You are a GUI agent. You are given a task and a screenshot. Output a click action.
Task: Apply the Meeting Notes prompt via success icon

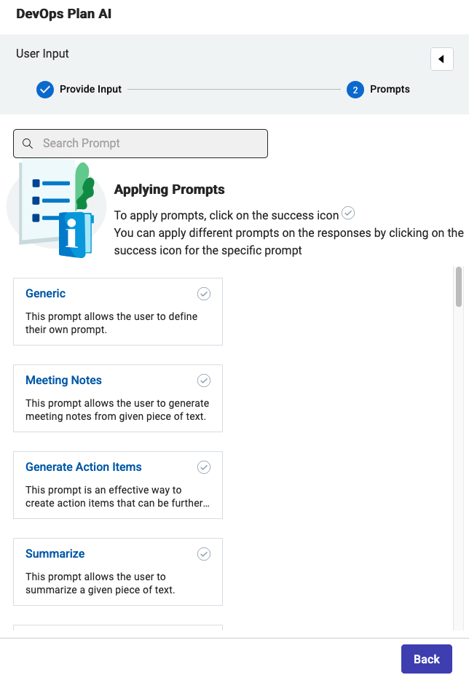(203, 381)
